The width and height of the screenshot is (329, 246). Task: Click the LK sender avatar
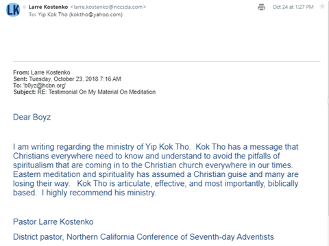13,10
